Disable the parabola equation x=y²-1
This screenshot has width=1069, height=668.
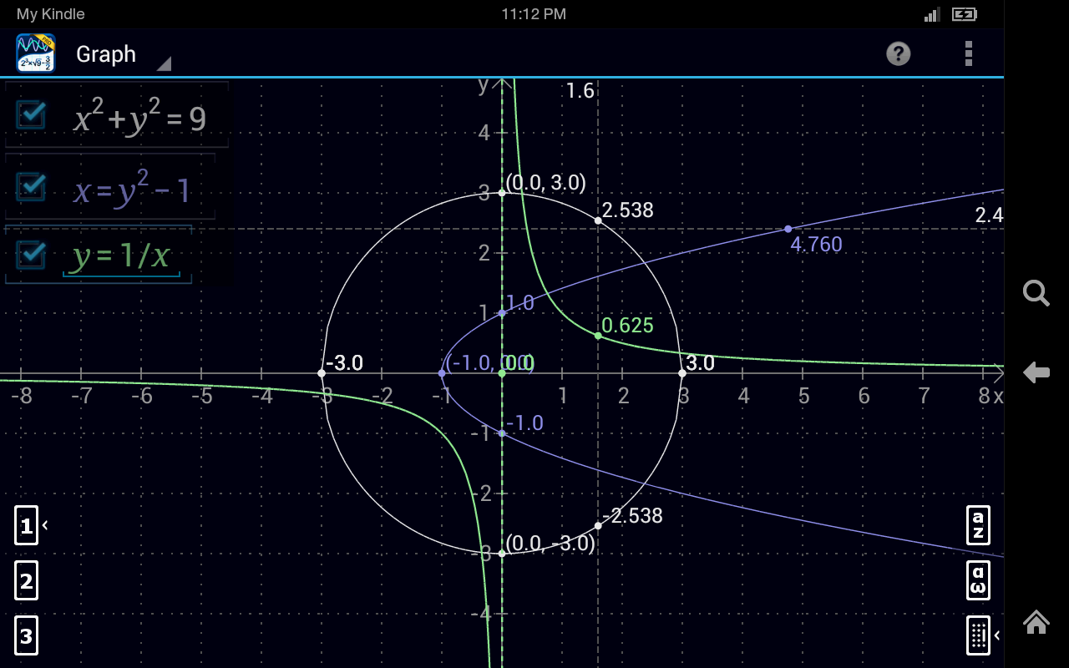pyautogui.click(x=30, y=187)
